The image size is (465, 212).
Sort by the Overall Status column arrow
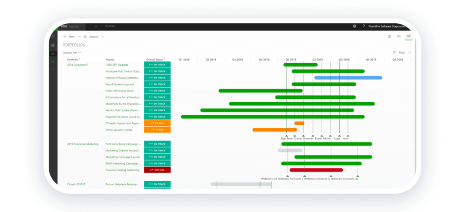coord(164,59)
